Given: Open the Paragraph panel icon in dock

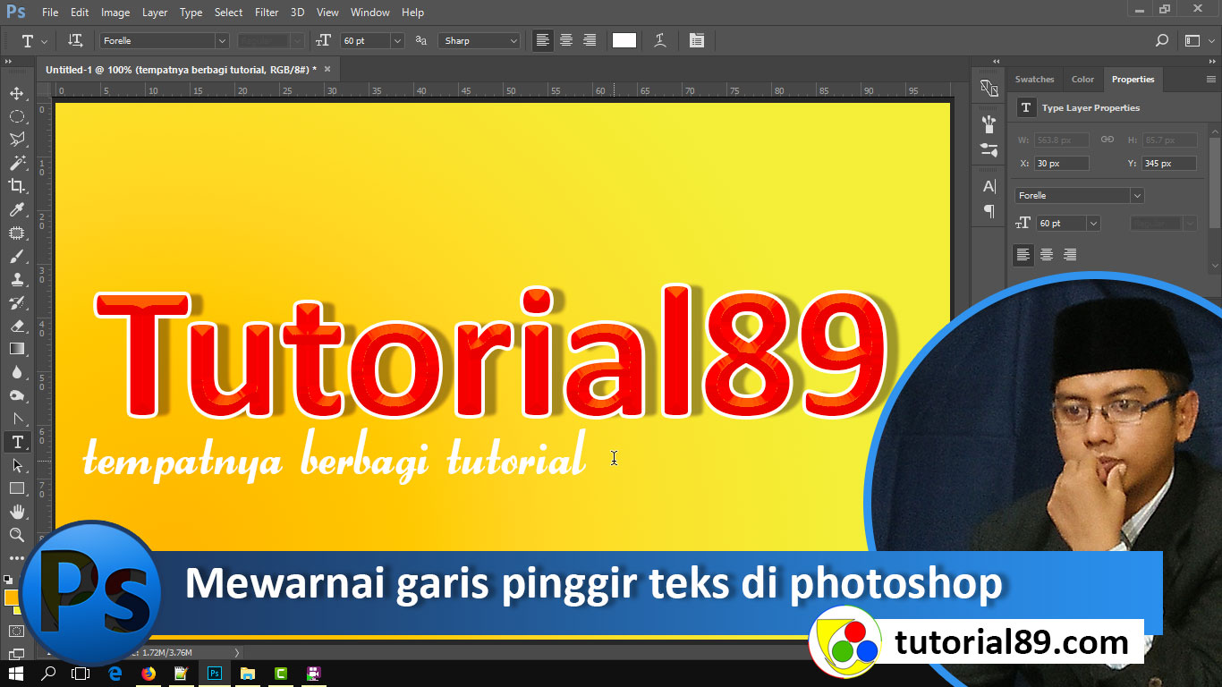Looking at the screenshot, I should click(x=989, y=211).
